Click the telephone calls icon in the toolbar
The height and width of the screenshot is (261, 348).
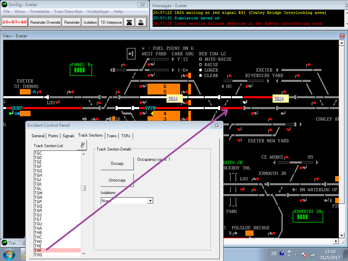coord(129,22)
